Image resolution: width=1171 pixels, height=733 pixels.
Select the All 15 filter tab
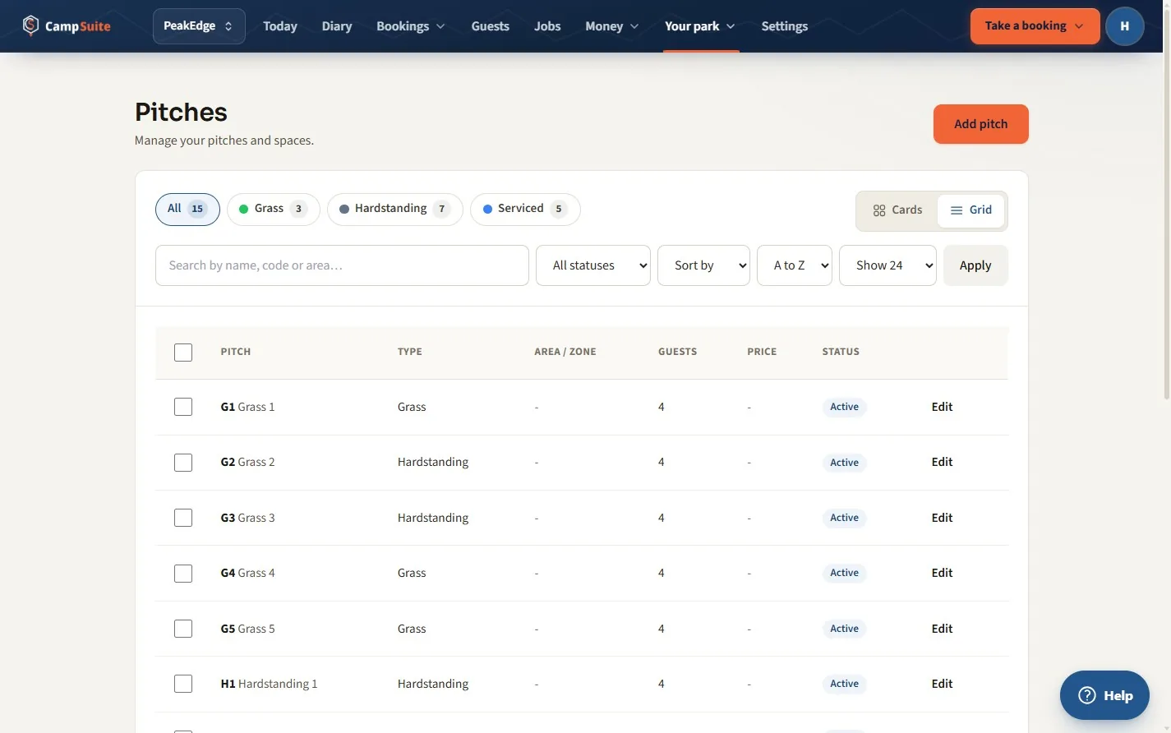tap(187, 209)
